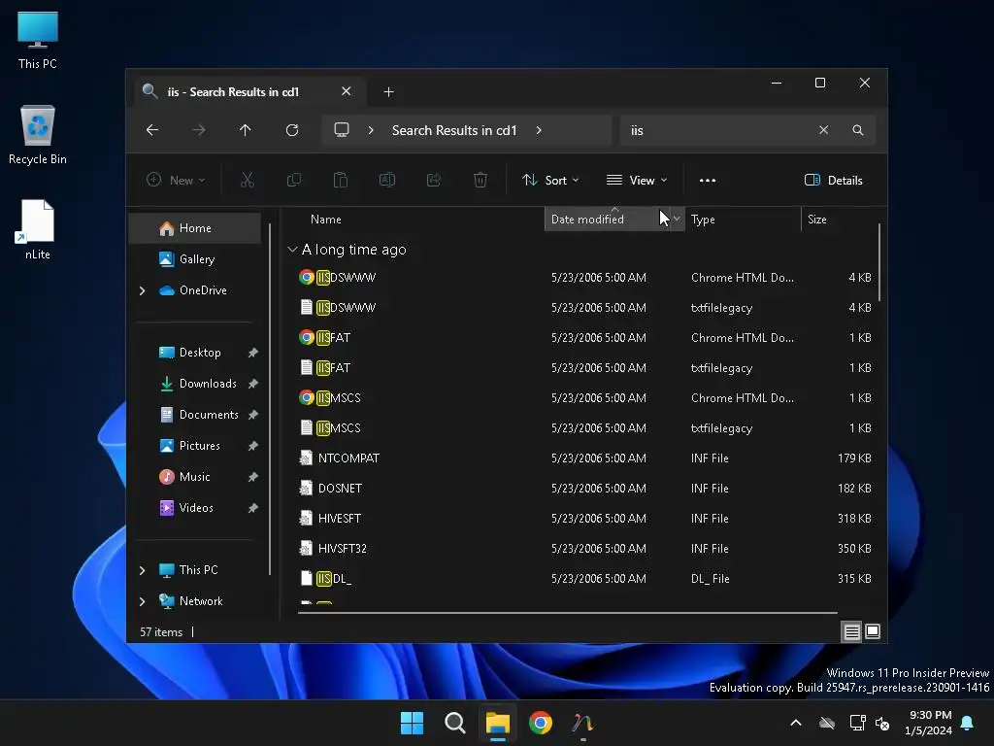Switch to large thumbnails view layout
This screenshot has height=746, width=994.
coord(873,631)
